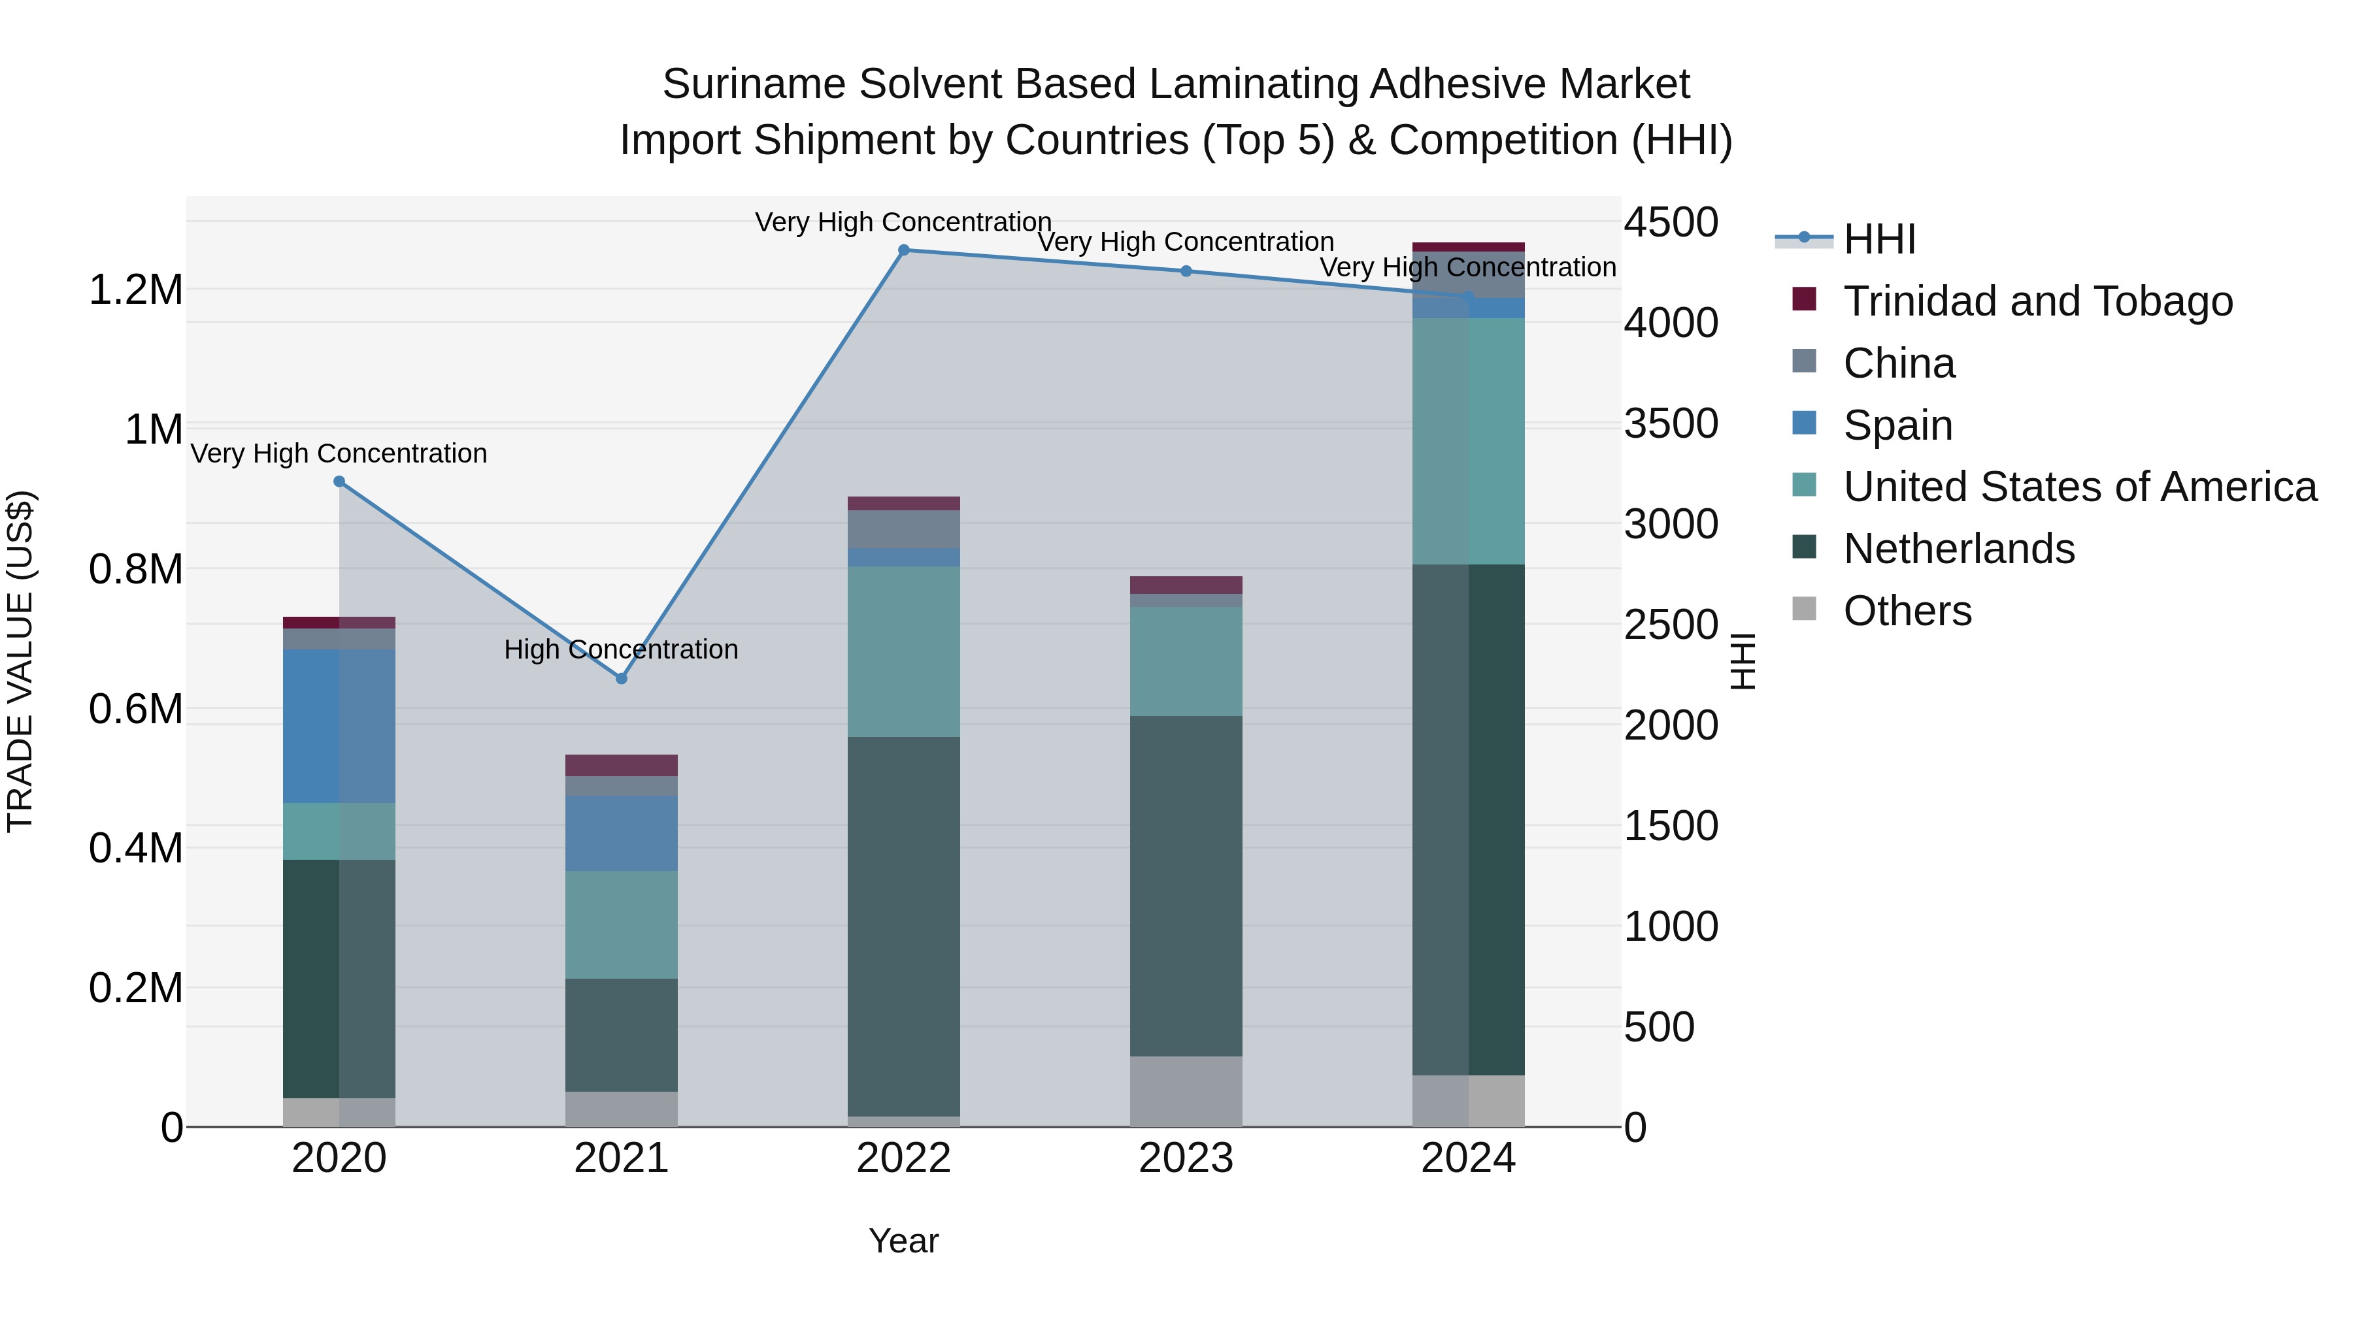
Task: Click the 2021 x-axis tick label
Action: tap(621, 1158)
